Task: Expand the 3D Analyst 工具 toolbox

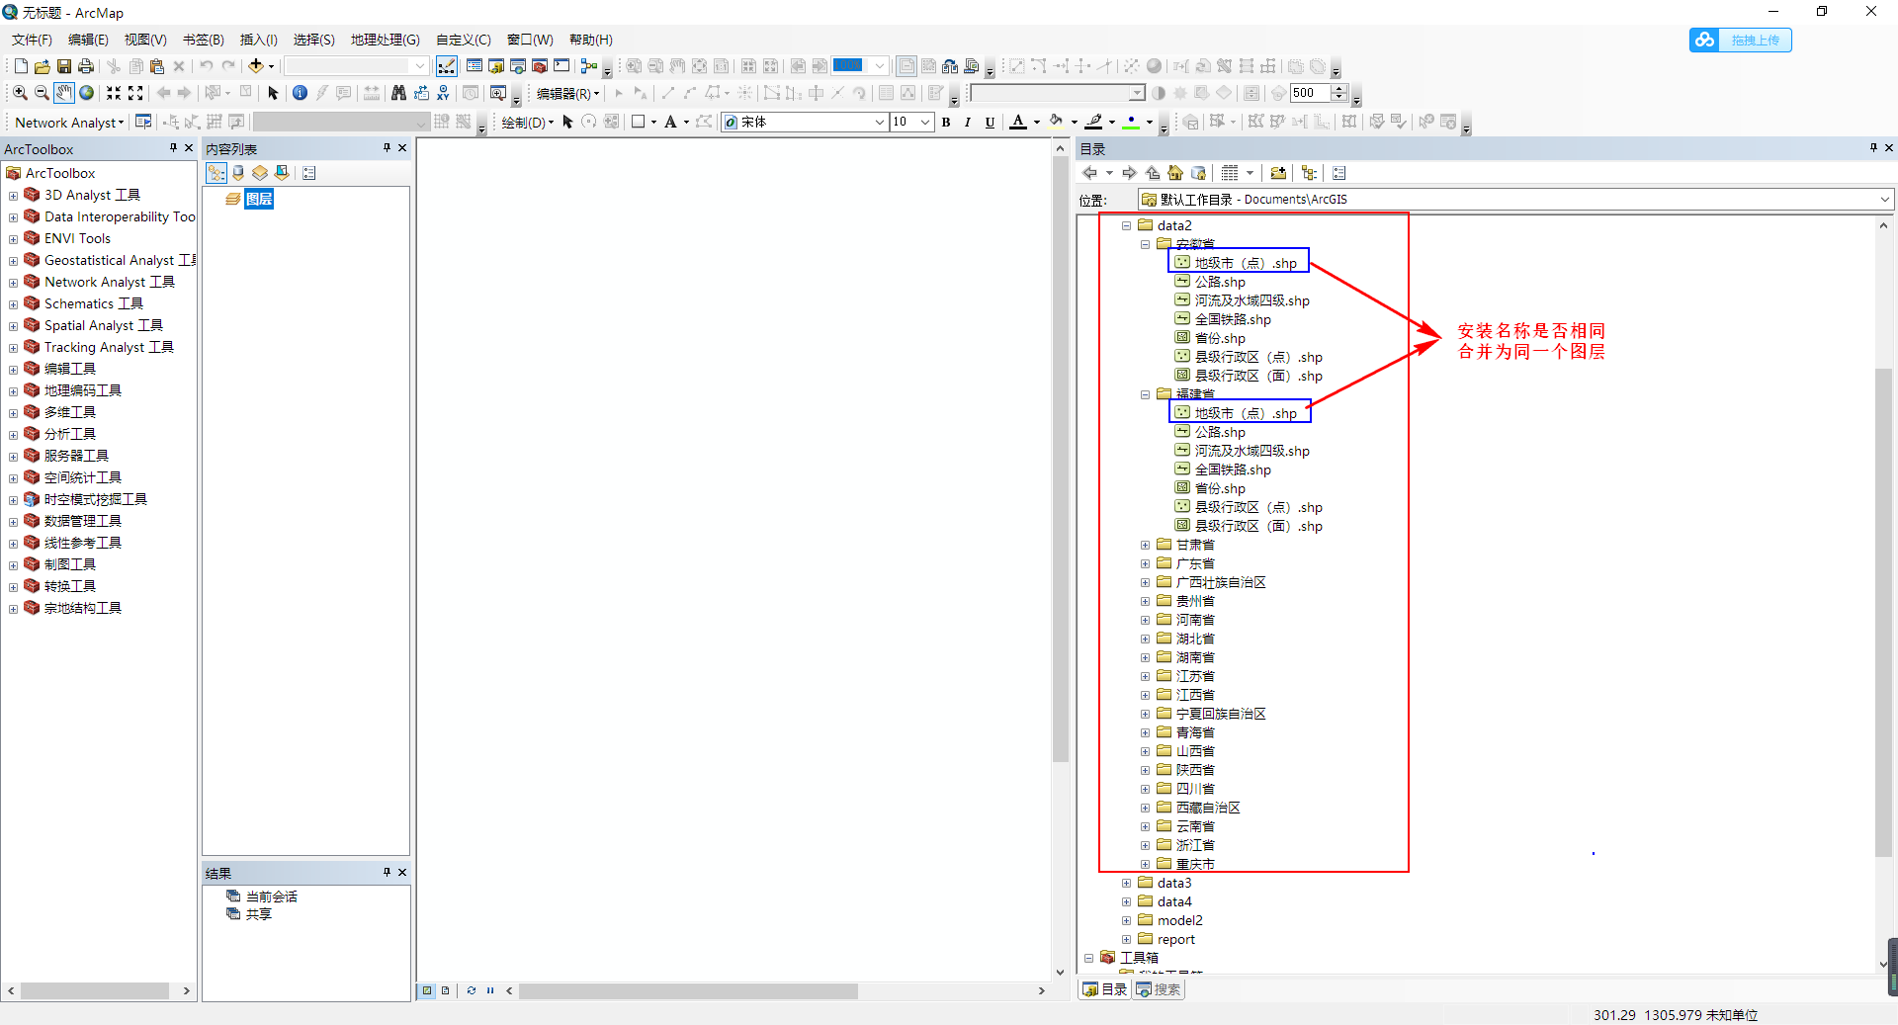Action: (13, 195)
